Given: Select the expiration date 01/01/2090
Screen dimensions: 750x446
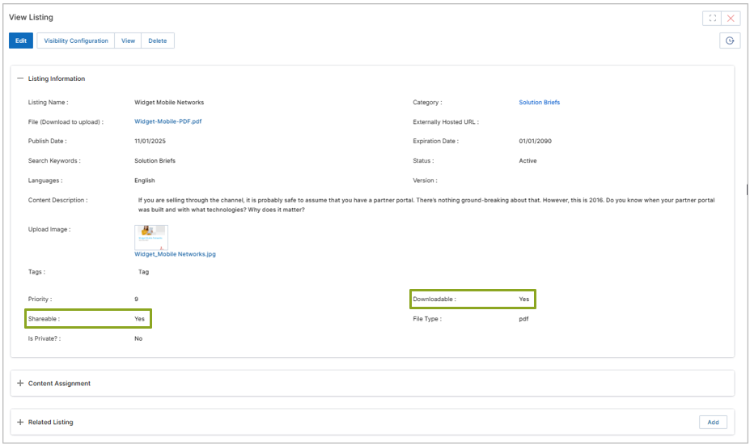Looking at the screenshot, I should (x=536, y=141).
